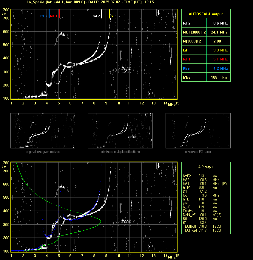Image resolution: width=253 pixels, height=260 pixels.
Task: Click the evidence F2 trace caption
Action: [x=198, y=152]
